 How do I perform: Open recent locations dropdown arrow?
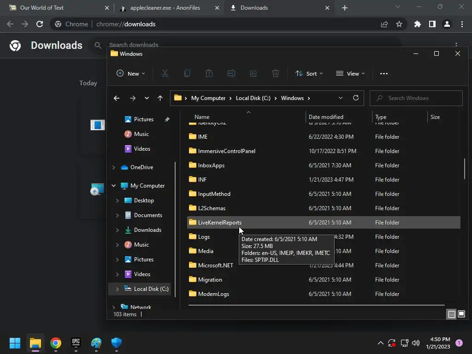point(147,98)
